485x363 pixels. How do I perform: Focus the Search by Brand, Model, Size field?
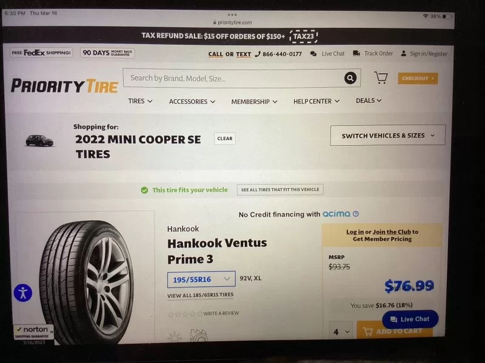pos(233,78)
